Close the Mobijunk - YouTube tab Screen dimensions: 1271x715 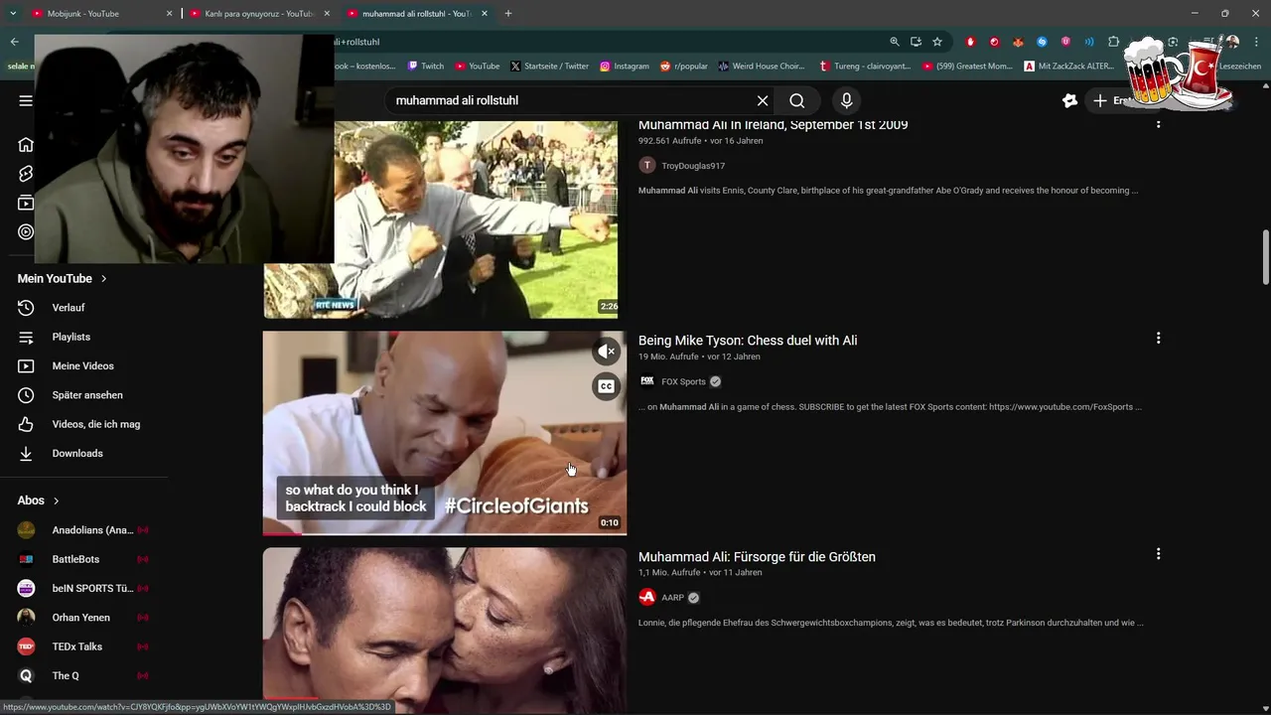169,14
